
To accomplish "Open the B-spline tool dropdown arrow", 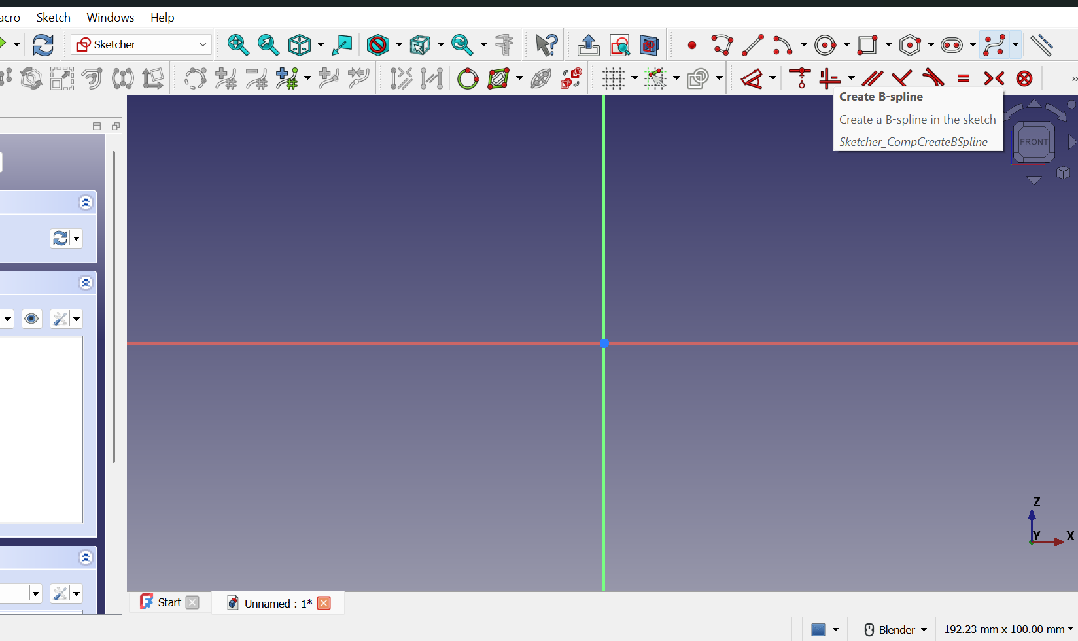I will (x=1015, y=44).
